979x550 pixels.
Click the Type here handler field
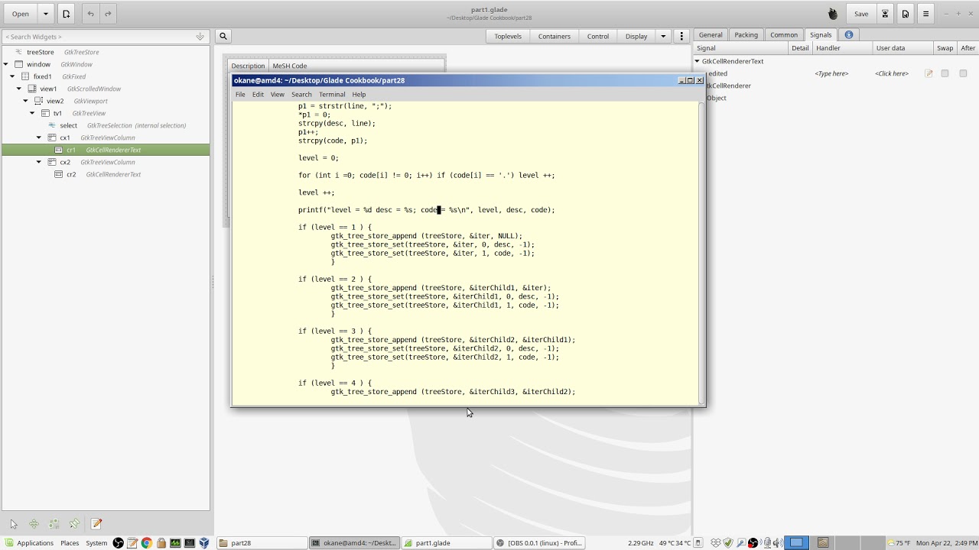pyautogui.click(x=831, y=73)
